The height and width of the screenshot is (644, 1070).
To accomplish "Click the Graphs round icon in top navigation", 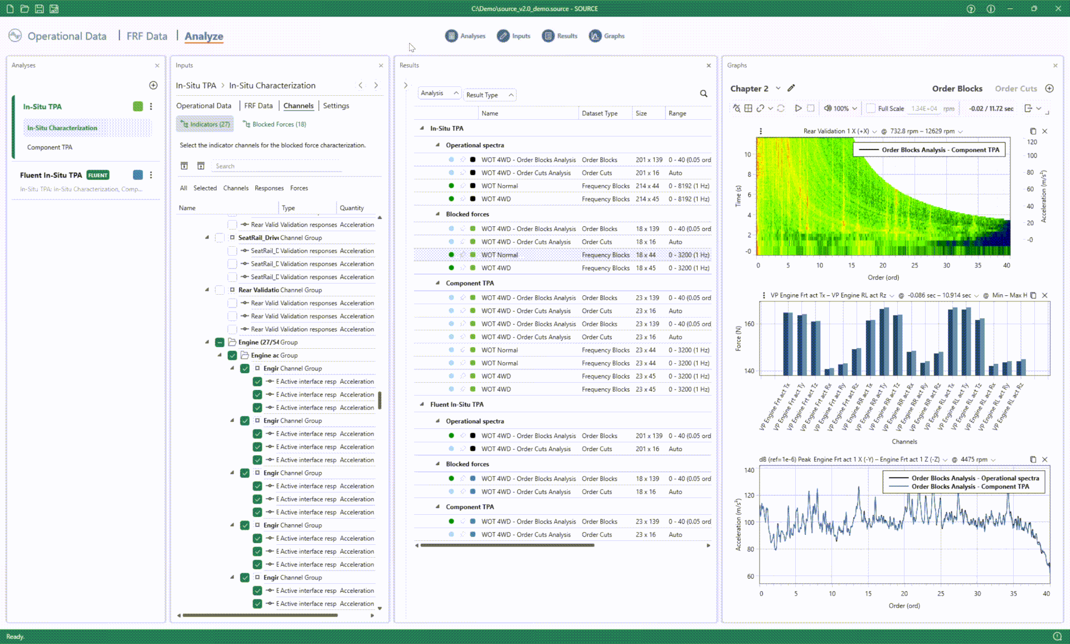I will point(595,36).
